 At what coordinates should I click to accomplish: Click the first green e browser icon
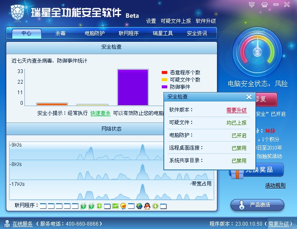click(x=83, y=206)
